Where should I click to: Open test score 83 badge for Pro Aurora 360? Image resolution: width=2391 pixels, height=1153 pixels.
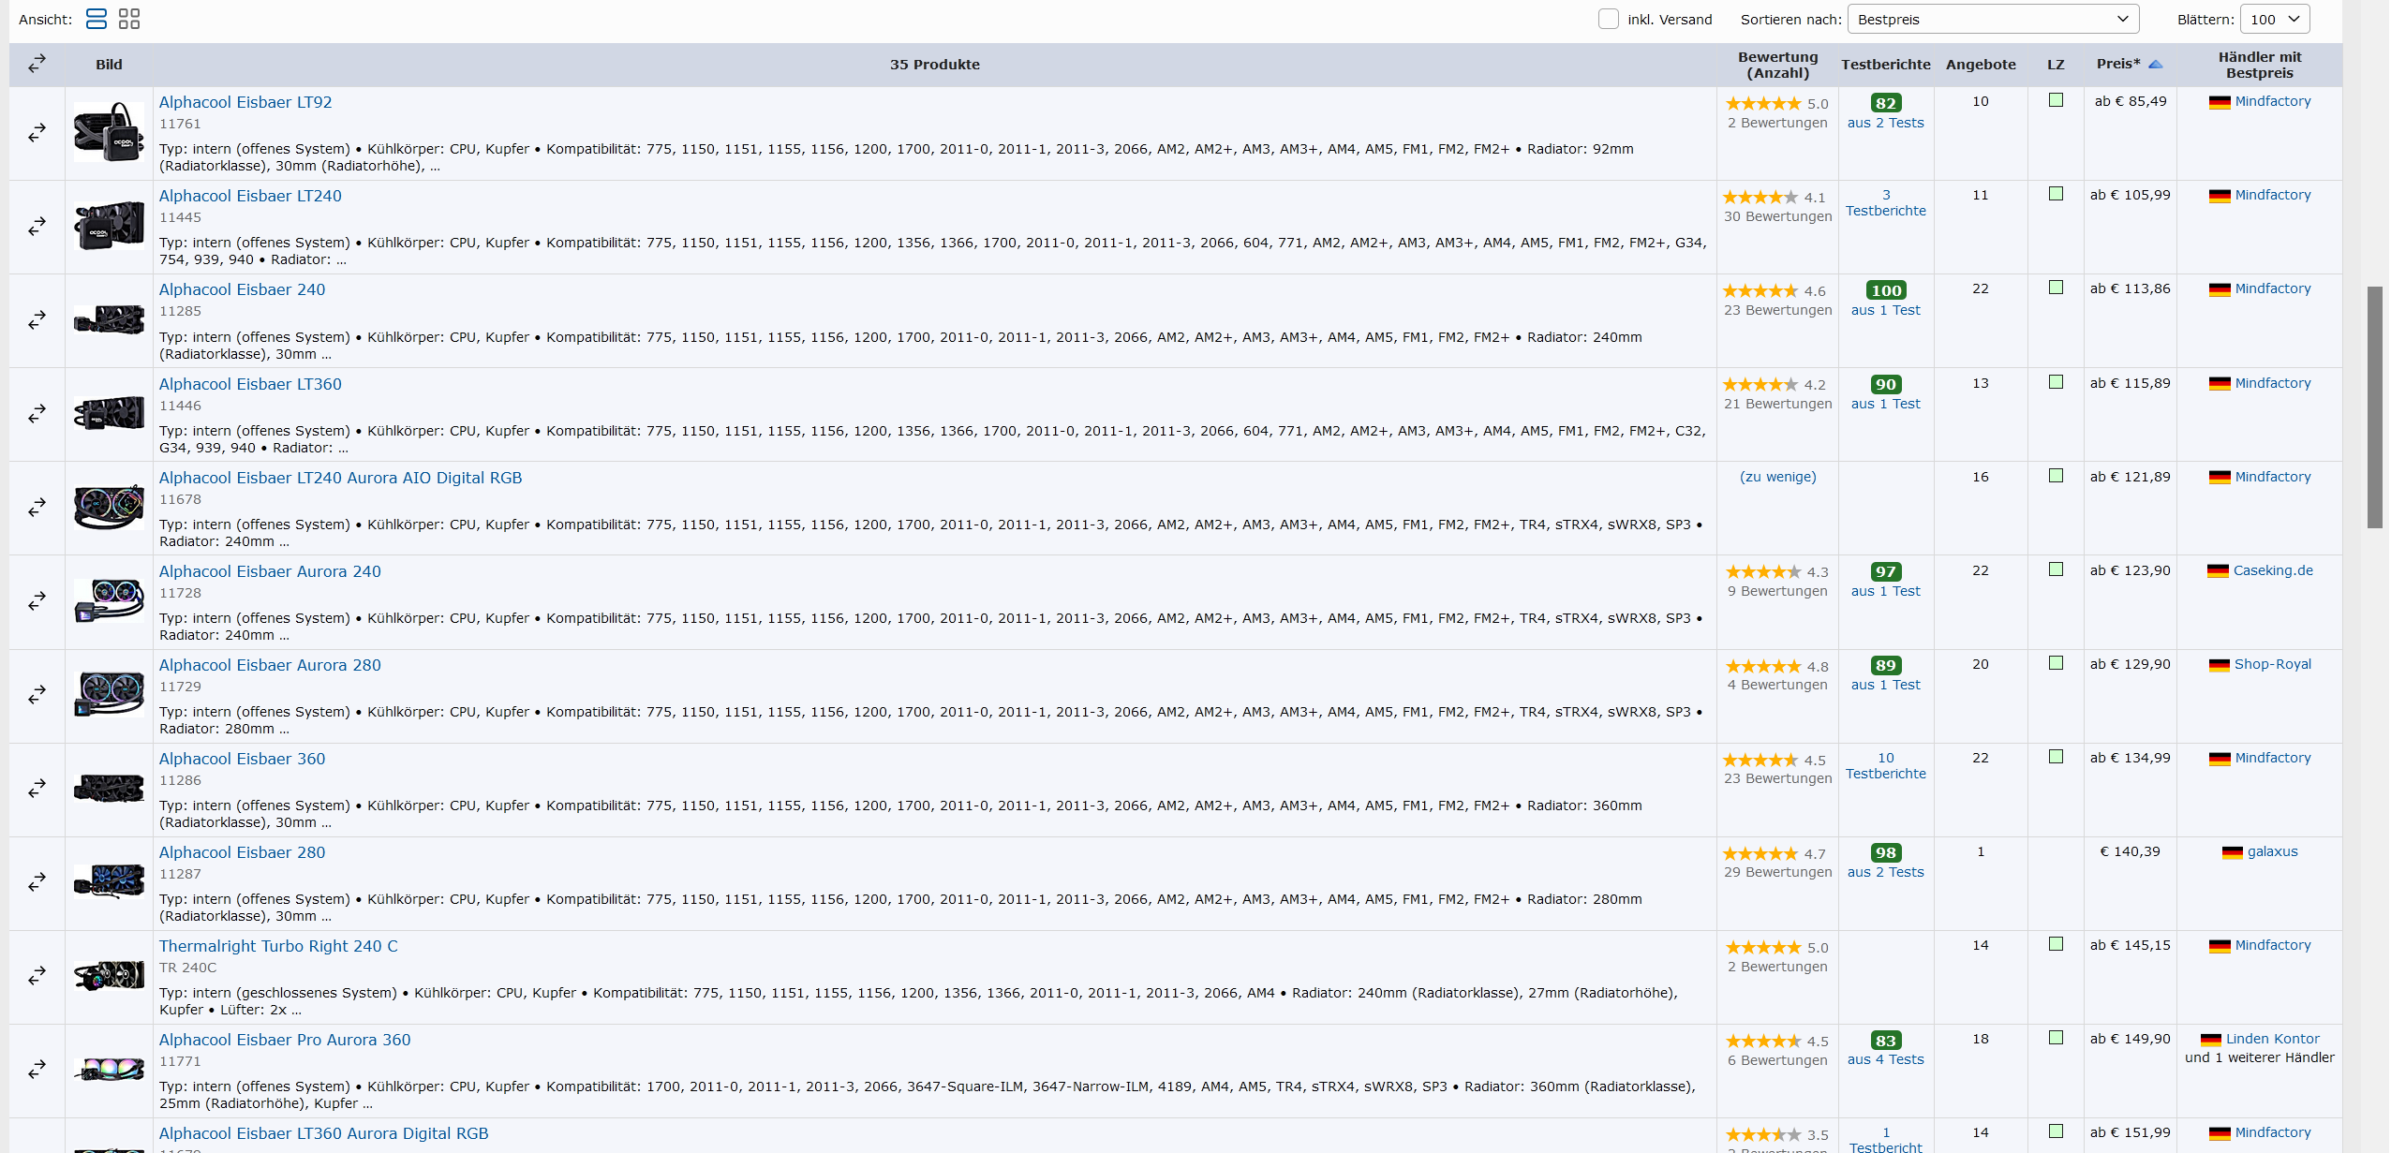tap(1885, 1041)
